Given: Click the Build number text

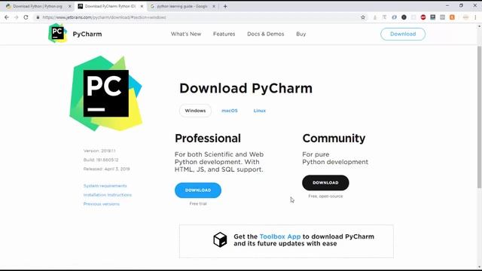Looking at the screenshot, I should click(101, 160).
